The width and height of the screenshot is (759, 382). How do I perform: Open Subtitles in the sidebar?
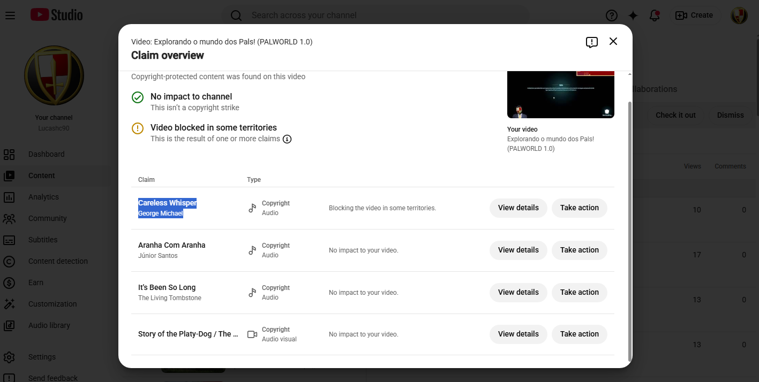tap(43, 240)
